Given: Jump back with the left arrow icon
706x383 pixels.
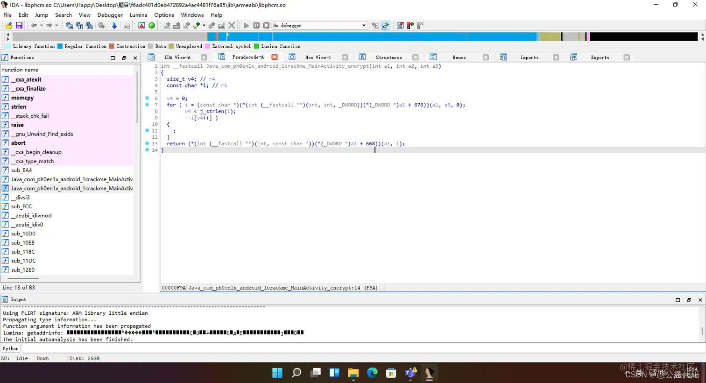Looking at the screenshot, I should pyautogui.click(x=34, y=26).
